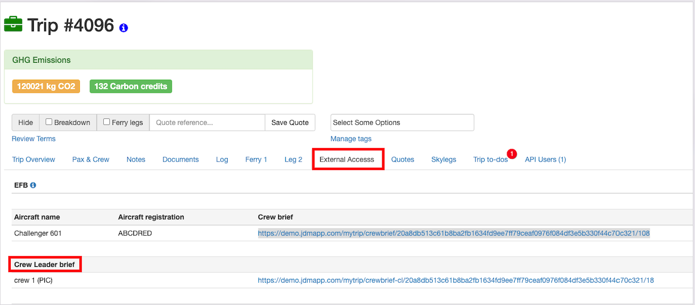
Task: Click the green briefcase trip icon
Action: click(13, 24)
